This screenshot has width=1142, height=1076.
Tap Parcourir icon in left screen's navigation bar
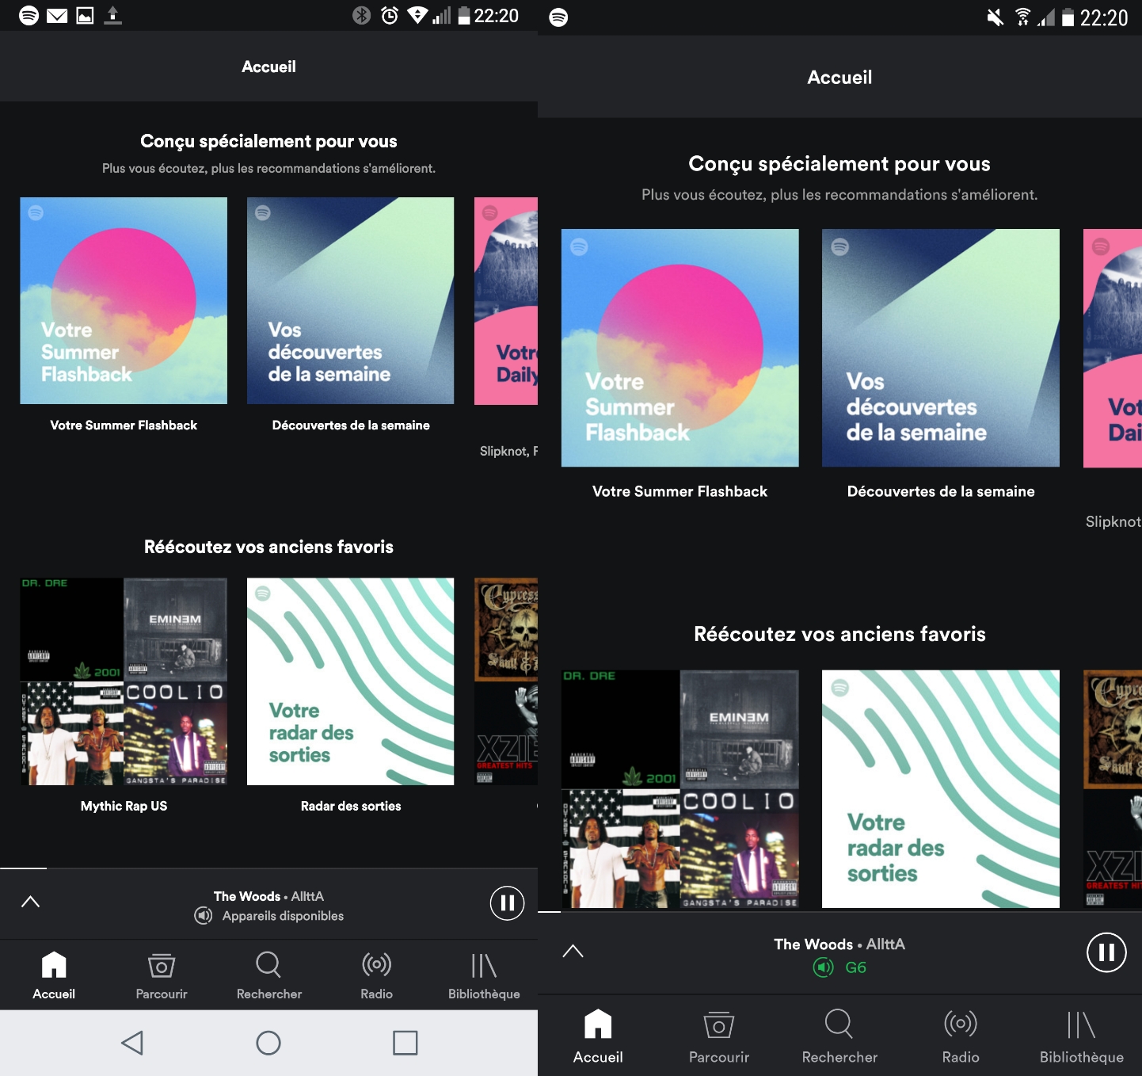point(162,965)
